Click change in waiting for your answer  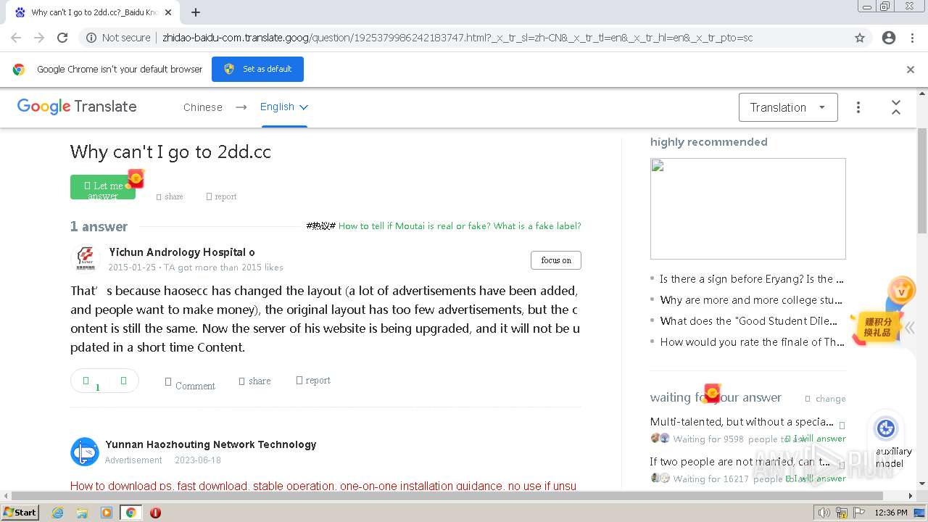pos(826,399)
